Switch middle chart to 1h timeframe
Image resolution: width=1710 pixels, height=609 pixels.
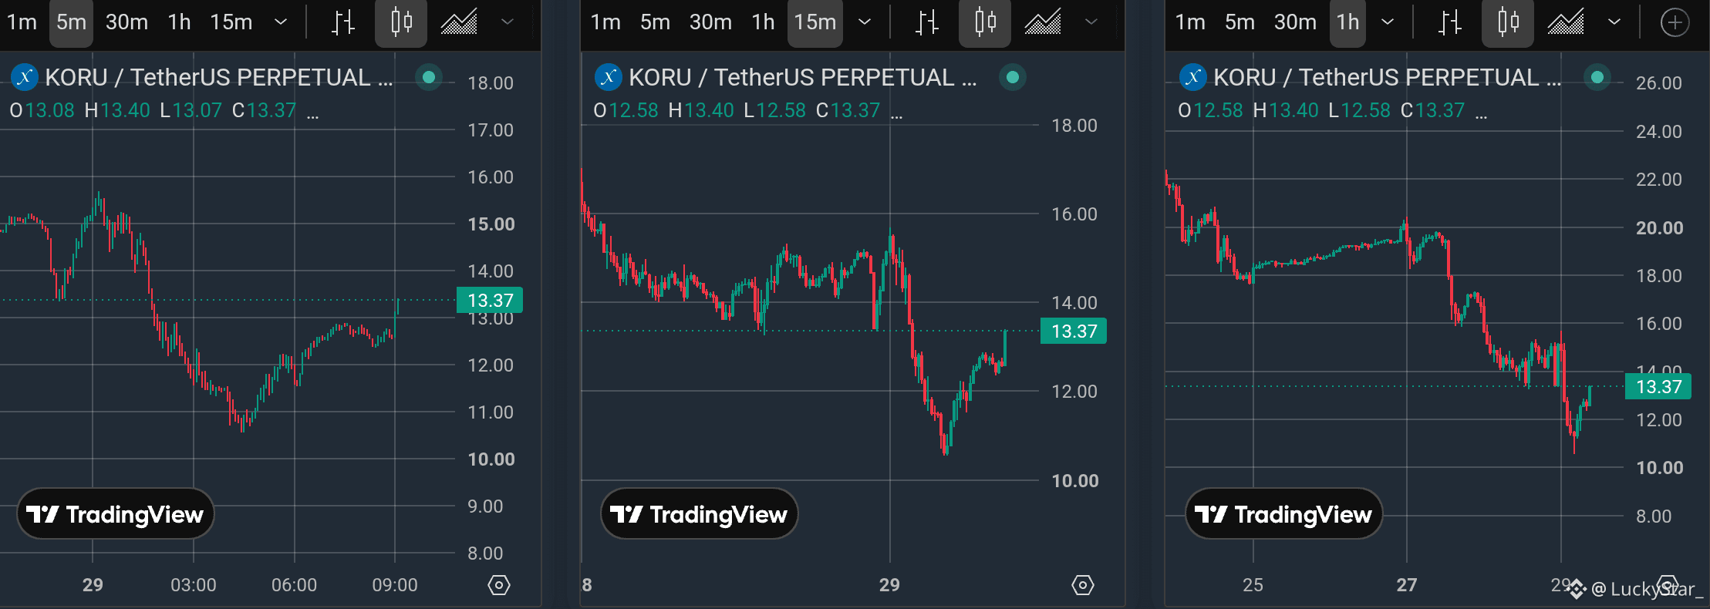[x=763, y=22]
